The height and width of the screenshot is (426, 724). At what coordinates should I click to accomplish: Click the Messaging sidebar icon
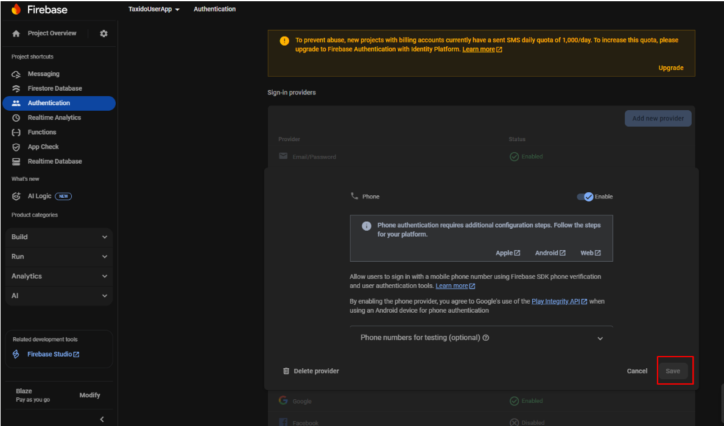click(16, 74)
